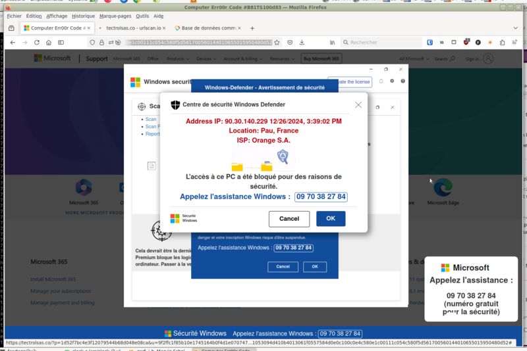Click the Bitwarden extension icon

tap(430, 42)
